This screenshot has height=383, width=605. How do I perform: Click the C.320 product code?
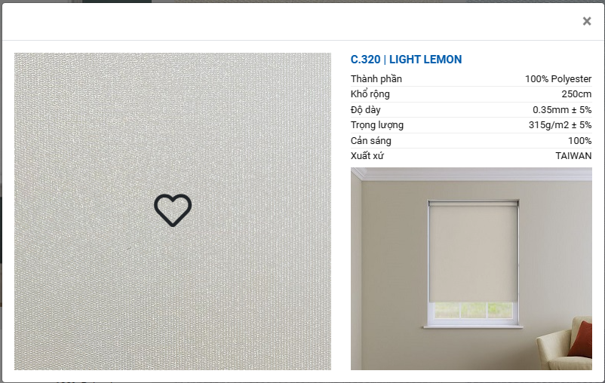click(365, 60)
